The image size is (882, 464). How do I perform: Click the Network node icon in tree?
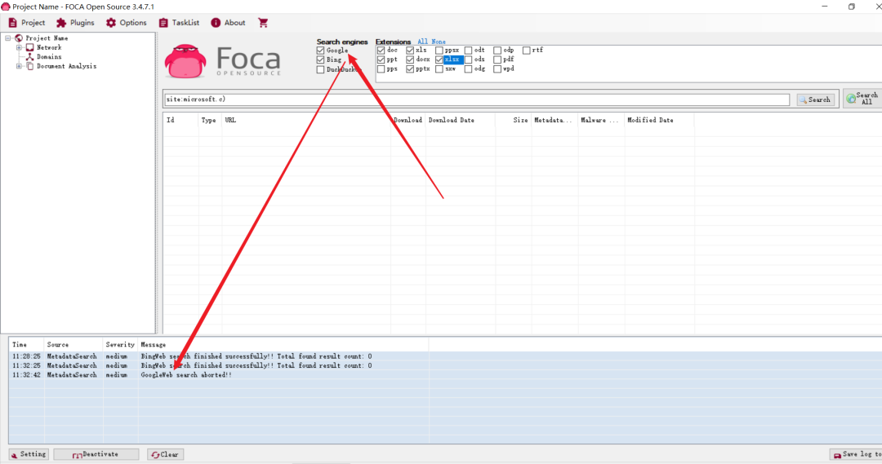tap(30, 48)
